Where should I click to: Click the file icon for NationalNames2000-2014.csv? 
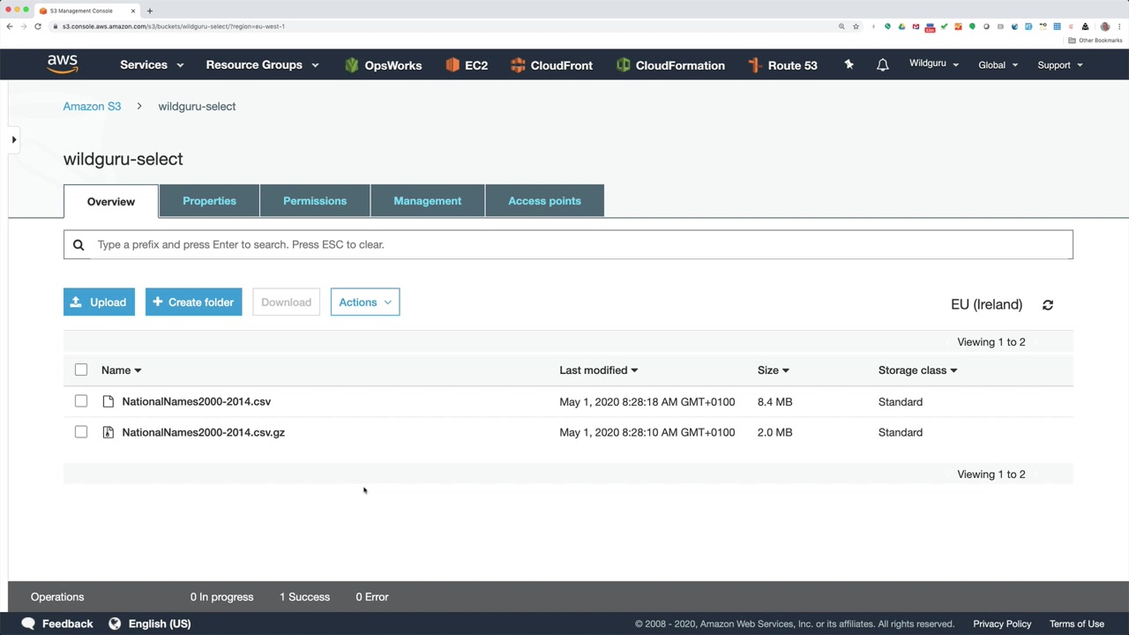pos(108,402)
